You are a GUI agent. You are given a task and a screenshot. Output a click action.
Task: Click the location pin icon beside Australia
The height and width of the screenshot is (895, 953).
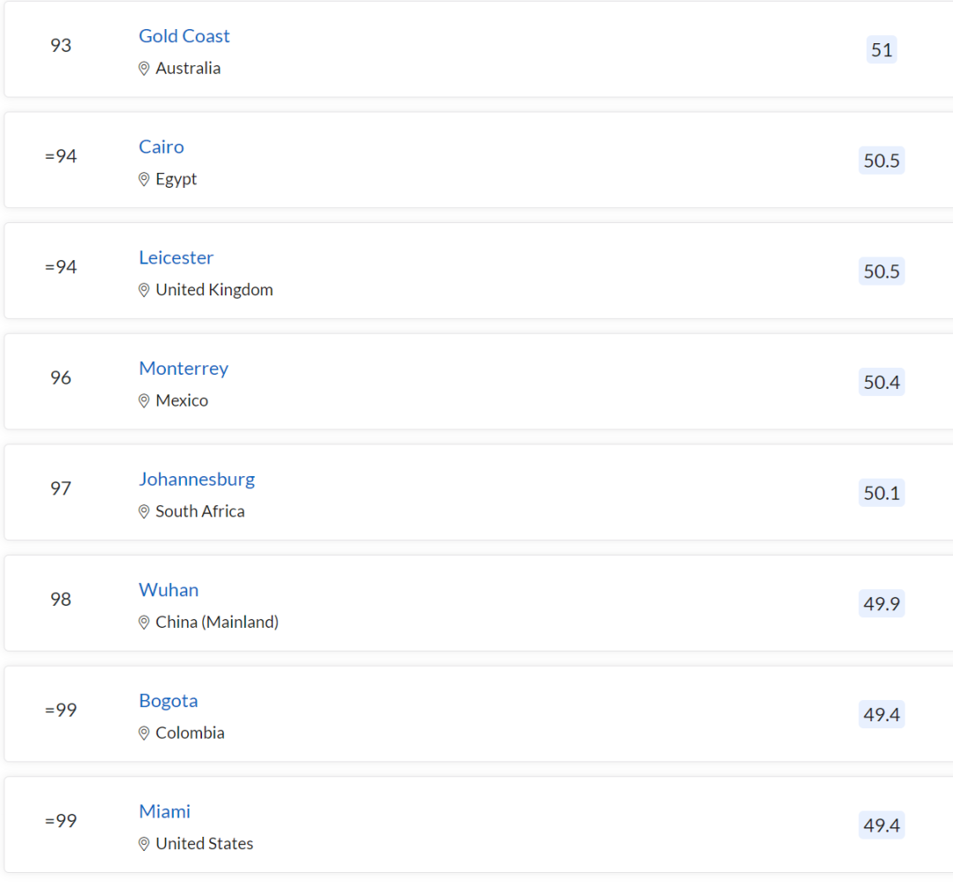coord(144,69)
